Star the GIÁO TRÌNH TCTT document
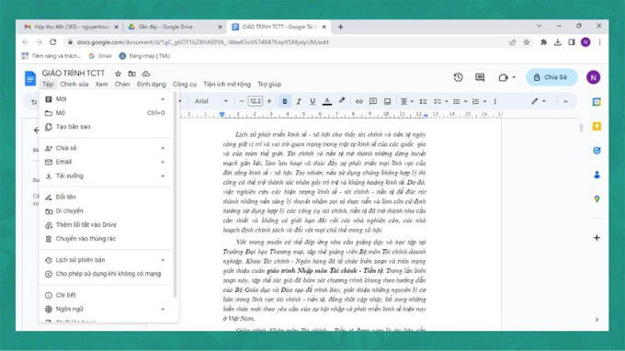625x351 pixels. click(118, 74)
